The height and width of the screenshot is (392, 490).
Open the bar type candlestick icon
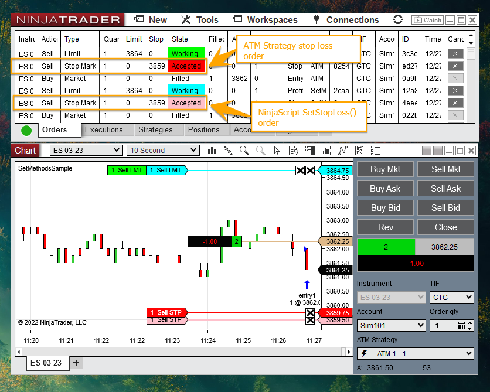(x=212, y=151)
